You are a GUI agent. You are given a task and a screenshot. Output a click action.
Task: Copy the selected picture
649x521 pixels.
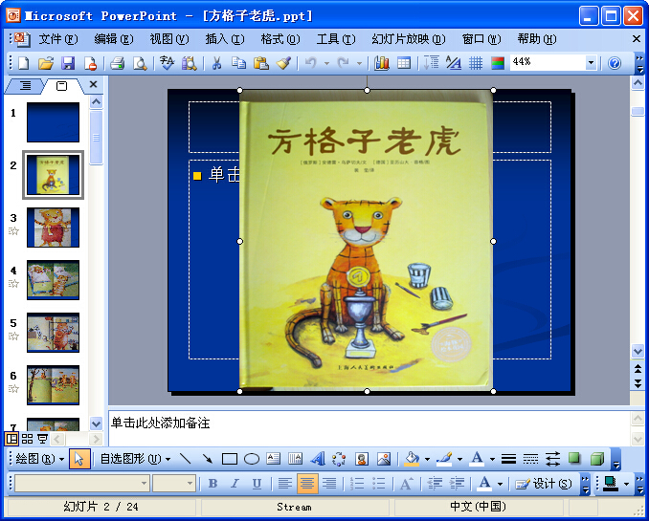[238, 63]
